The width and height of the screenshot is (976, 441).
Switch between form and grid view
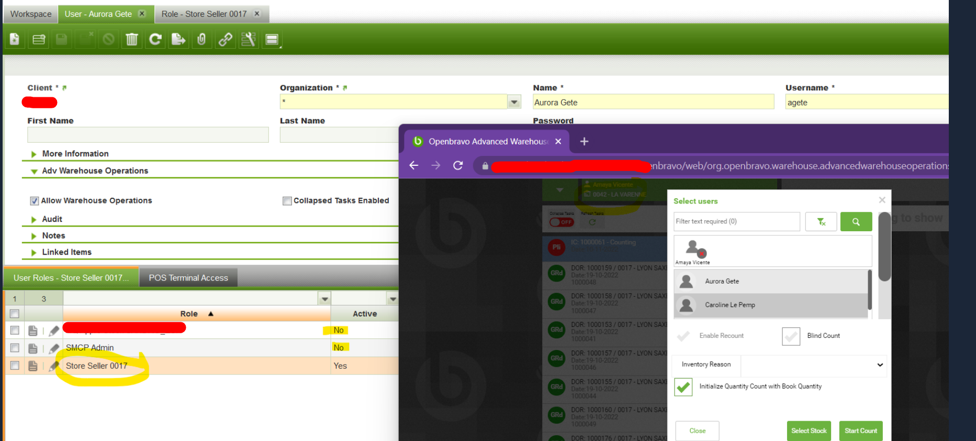pos(272,39)
